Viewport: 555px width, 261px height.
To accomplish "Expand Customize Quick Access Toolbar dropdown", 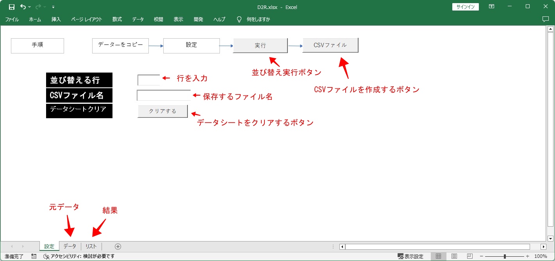I will click(x=53, y=7).
